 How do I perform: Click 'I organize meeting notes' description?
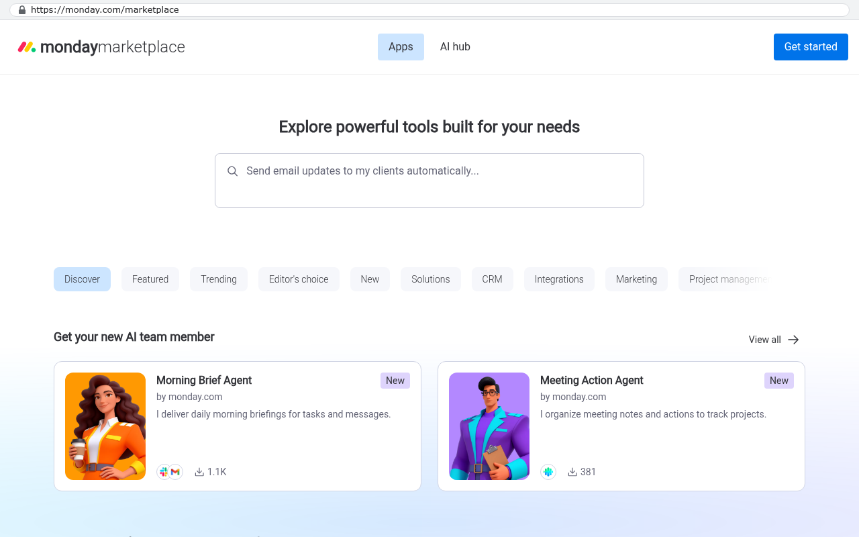pyautogui.click(x=654, y=414)
